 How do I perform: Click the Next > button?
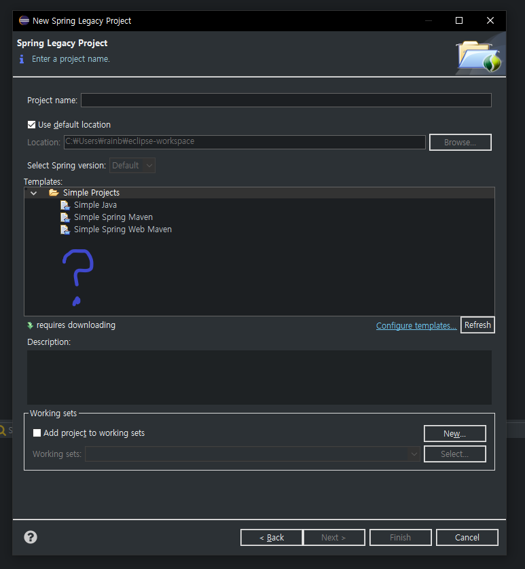334,538
